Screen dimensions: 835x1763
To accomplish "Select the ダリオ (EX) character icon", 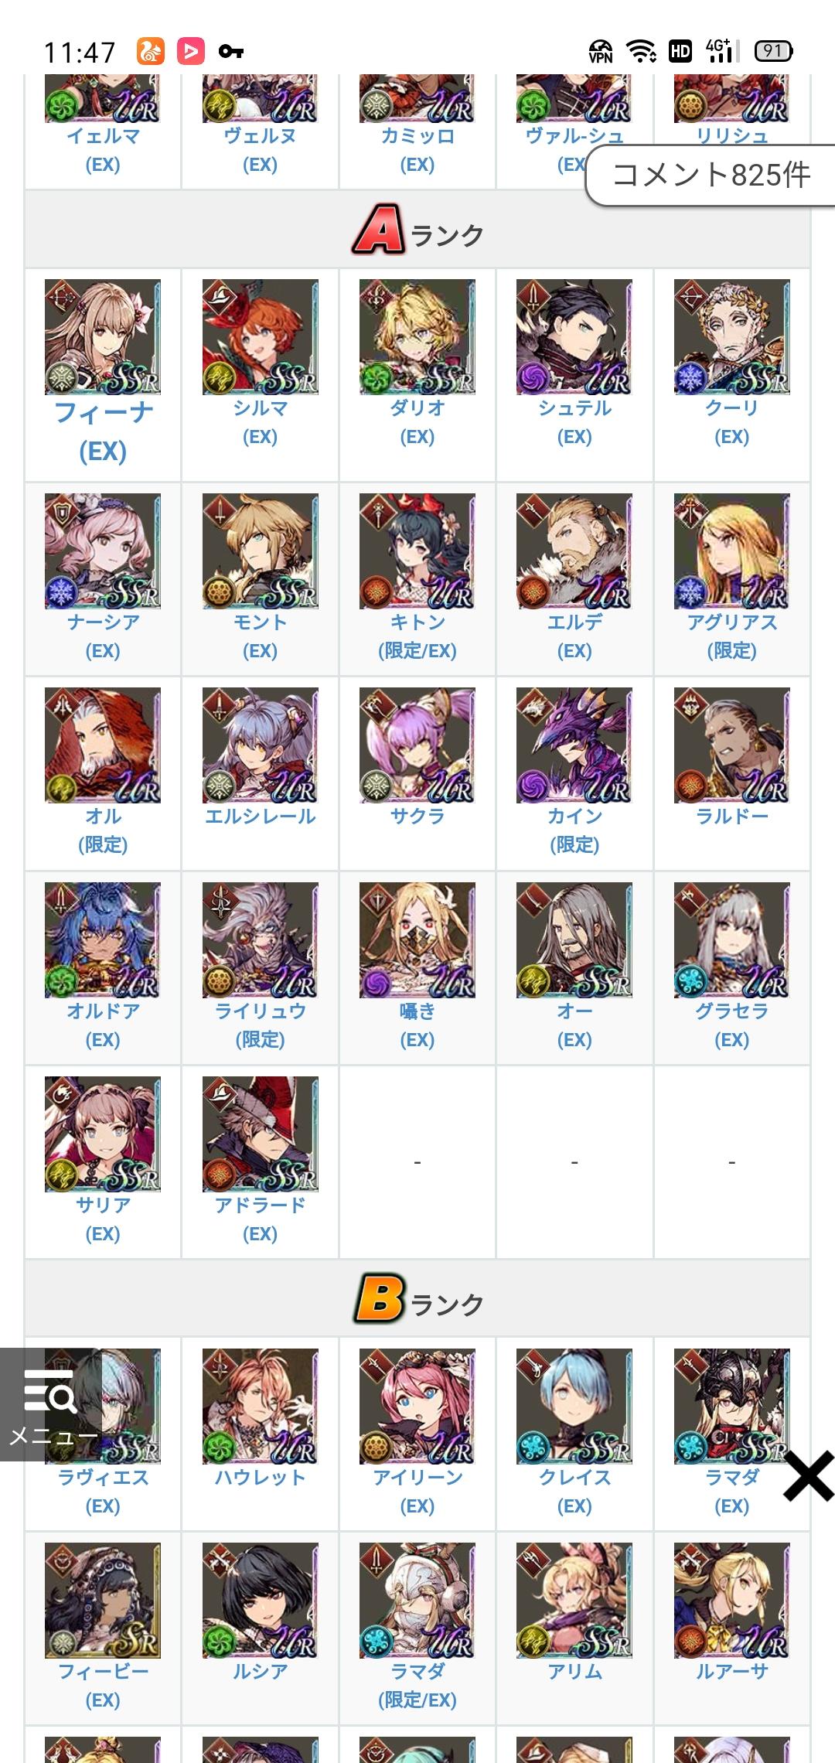I will click(417, 337).
